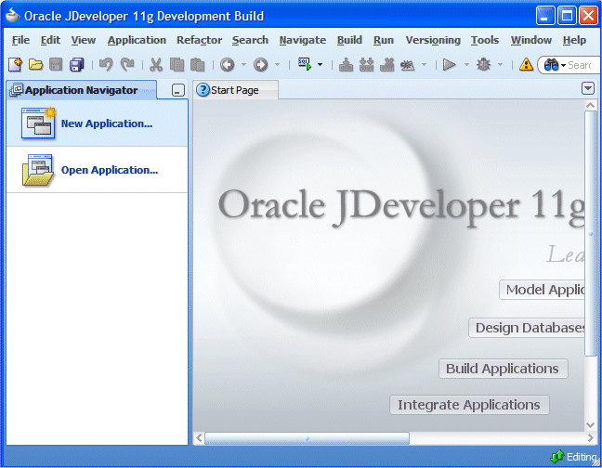Open the View menu

[84, 40]
